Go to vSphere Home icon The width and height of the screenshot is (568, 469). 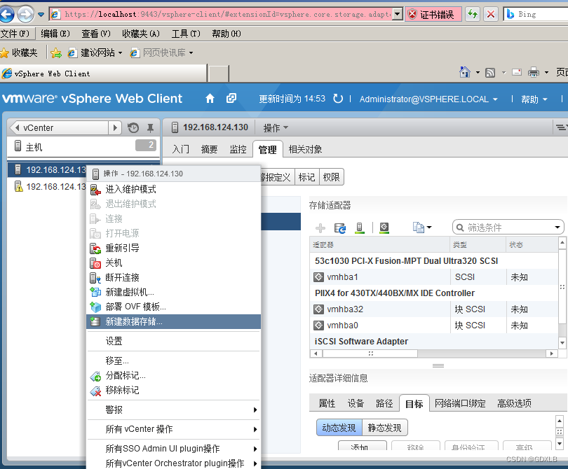(210, 99)
